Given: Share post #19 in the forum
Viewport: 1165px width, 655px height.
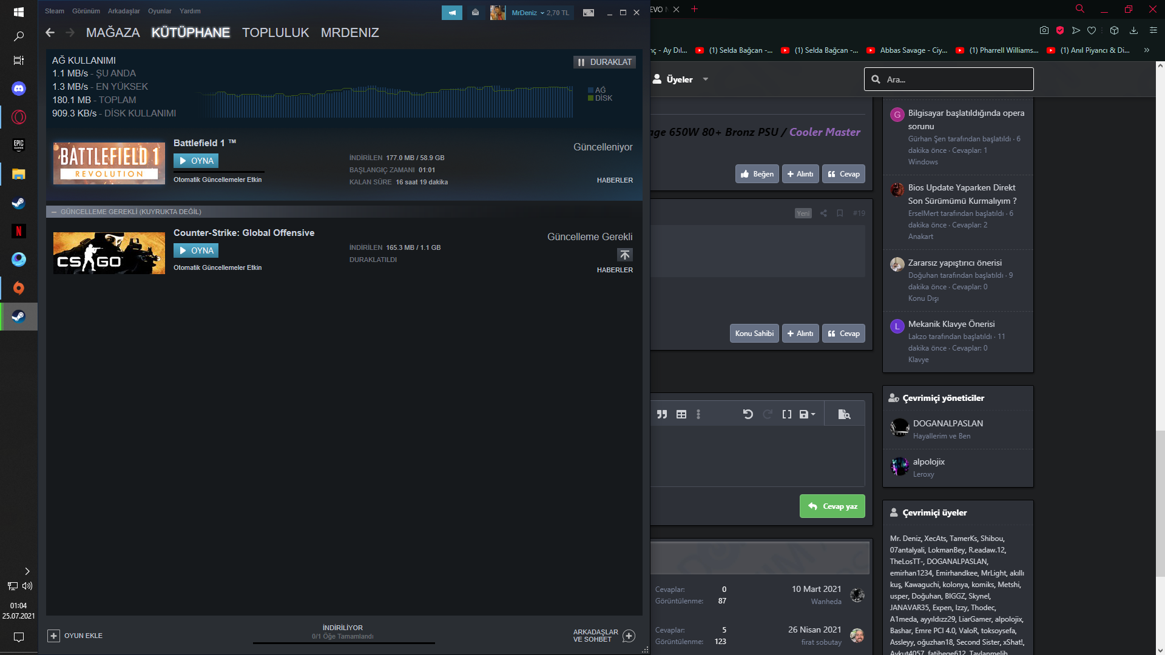Looking at the screenshot, I should [823, 213].
